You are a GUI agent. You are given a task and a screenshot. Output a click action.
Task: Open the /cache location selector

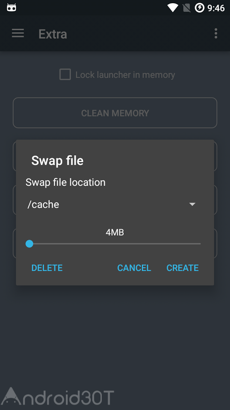pos(113,204)
